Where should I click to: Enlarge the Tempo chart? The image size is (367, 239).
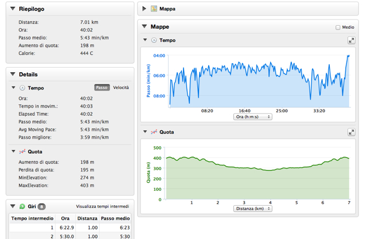click(x=351, y=41)
